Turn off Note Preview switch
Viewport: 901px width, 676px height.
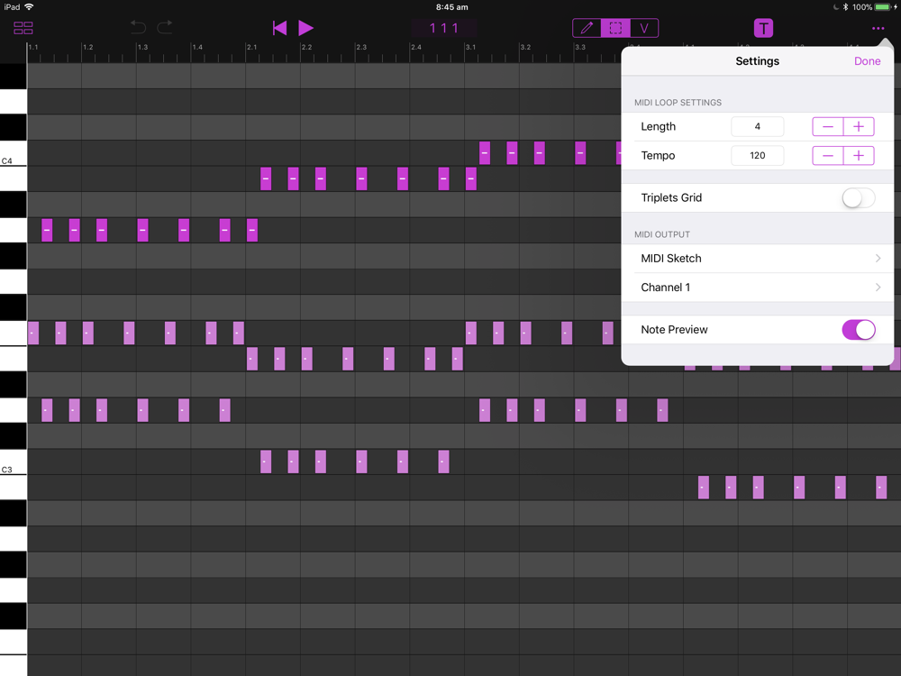(x=859, y=330)
